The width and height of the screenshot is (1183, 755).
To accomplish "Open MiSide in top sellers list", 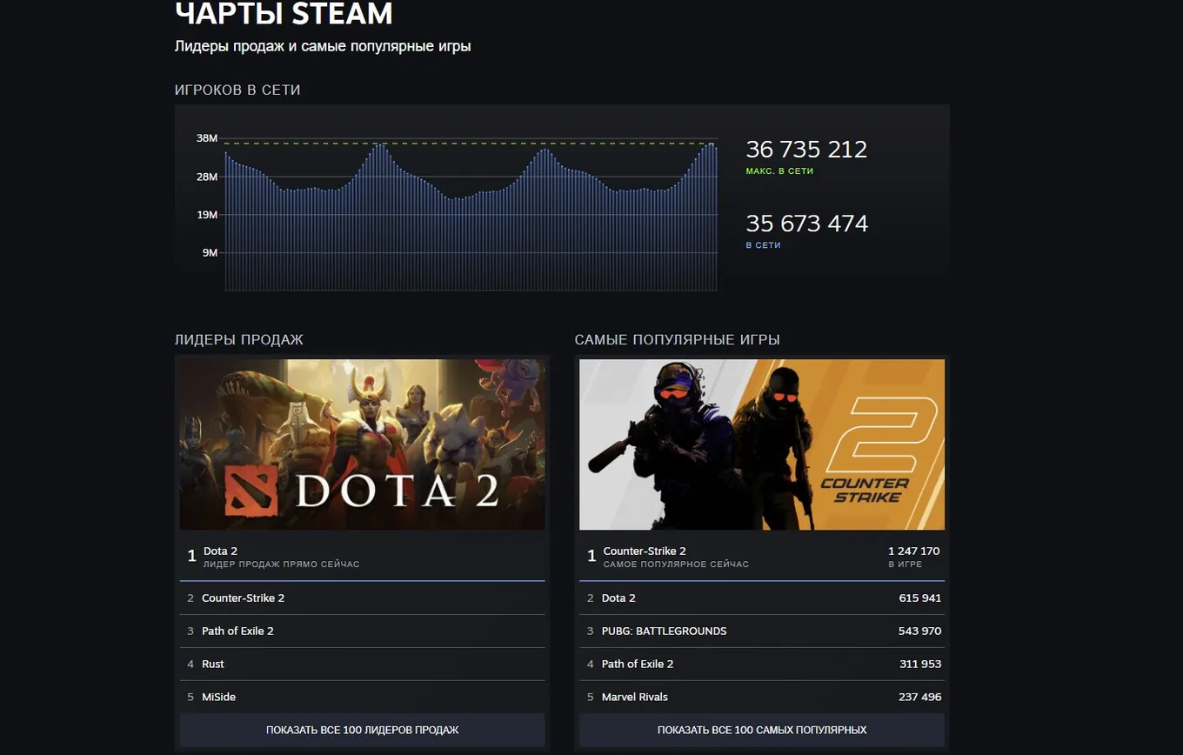I will (362, 698).
